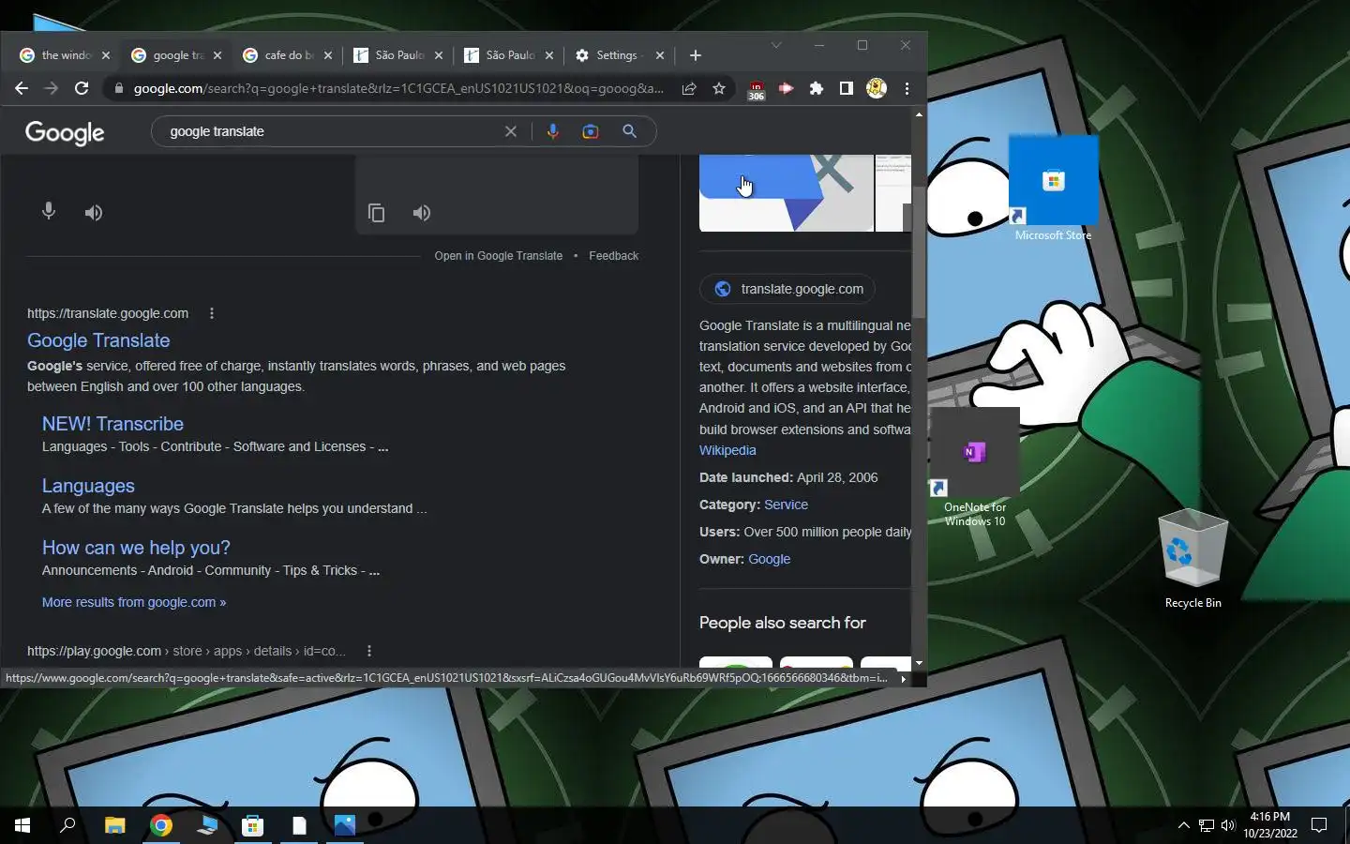
Task: Click the Service category link
Action: pos(786,505)
